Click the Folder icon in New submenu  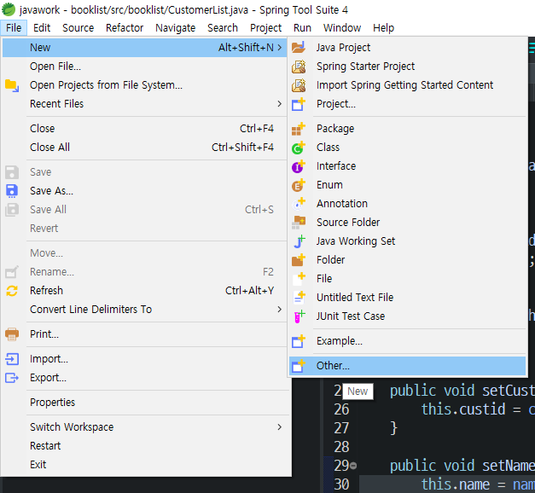coord(299,260)
